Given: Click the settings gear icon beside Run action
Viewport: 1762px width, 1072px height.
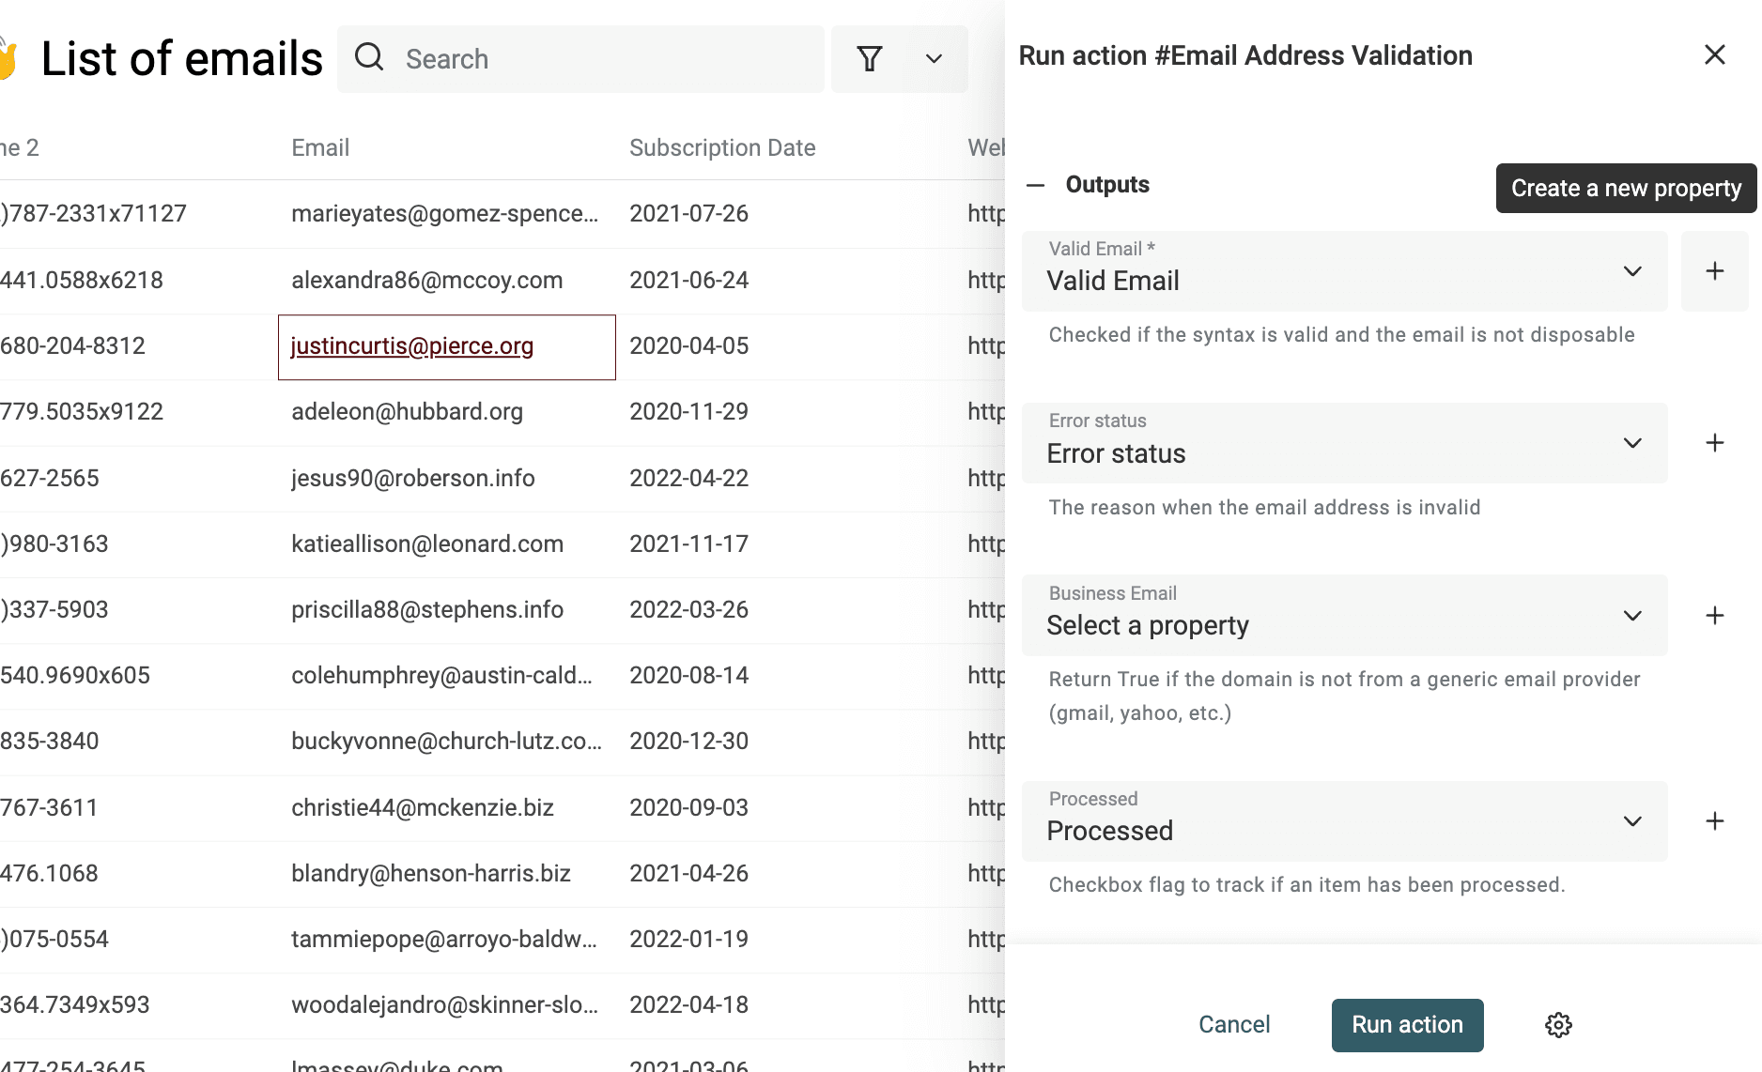Looking at the screenshot, I should pyautogui.click(x=1558, y=1025).
